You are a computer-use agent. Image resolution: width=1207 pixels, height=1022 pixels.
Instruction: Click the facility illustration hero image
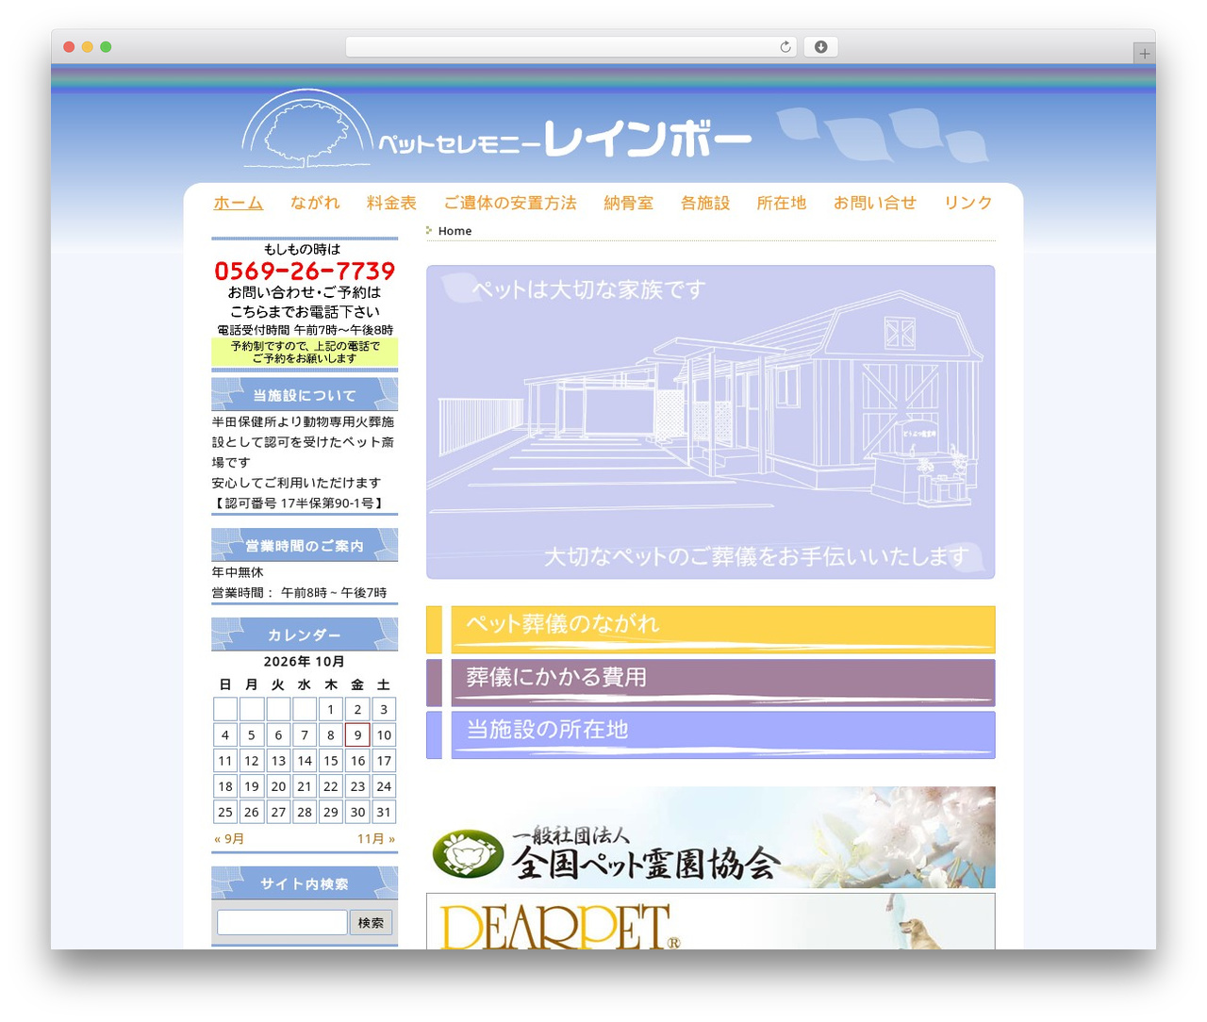tap(711, 422)
